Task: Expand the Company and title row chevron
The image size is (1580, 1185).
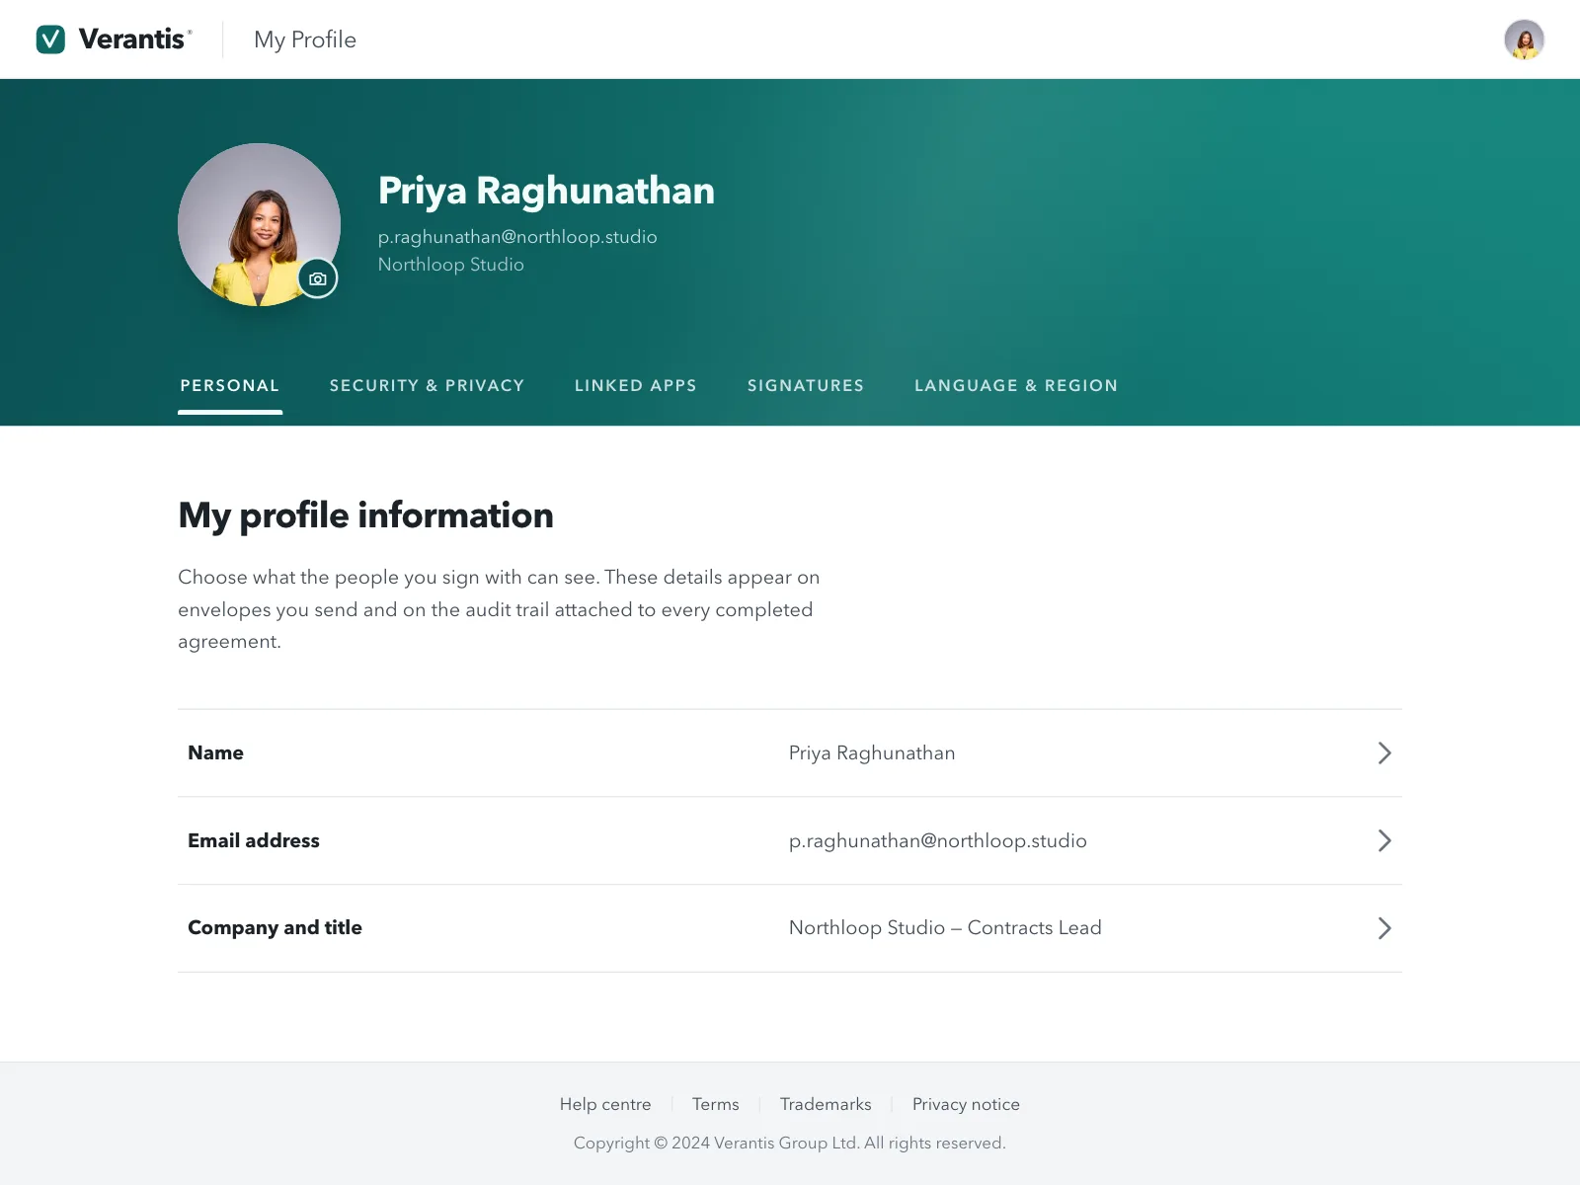Action: click(x=1384, y=928)
